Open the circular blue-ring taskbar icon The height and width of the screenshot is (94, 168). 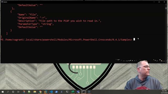pos(89,92)
